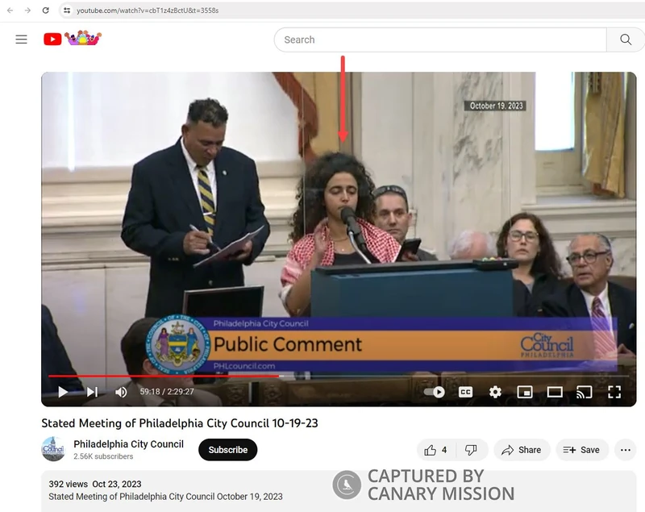645x512 pixels.
Task: Like the video with thumbs up
Action: tap(434, 450)
